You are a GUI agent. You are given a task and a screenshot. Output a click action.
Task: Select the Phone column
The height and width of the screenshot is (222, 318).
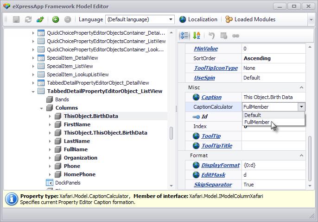[72, 166]
